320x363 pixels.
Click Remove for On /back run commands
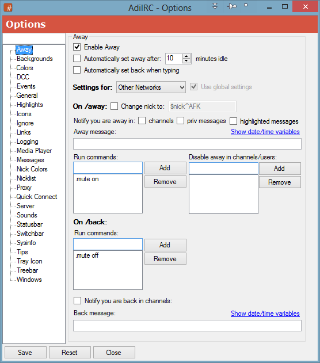(x=165, y=259)
